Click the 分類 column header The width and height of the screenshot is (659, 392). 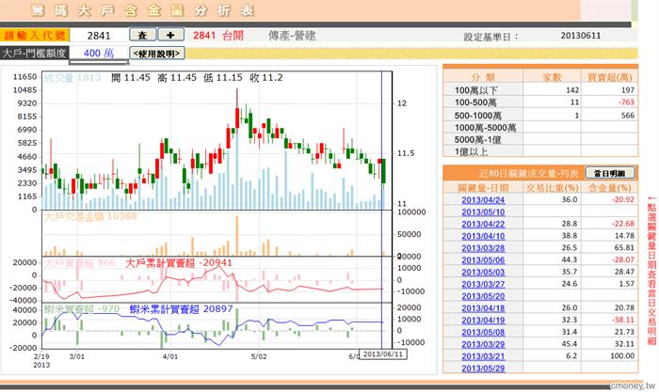click(483, 77)
